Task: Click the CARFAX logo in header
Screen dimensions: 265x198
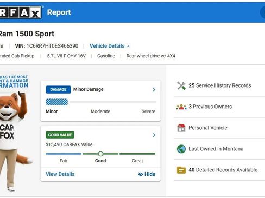Action: coord(21,12)
